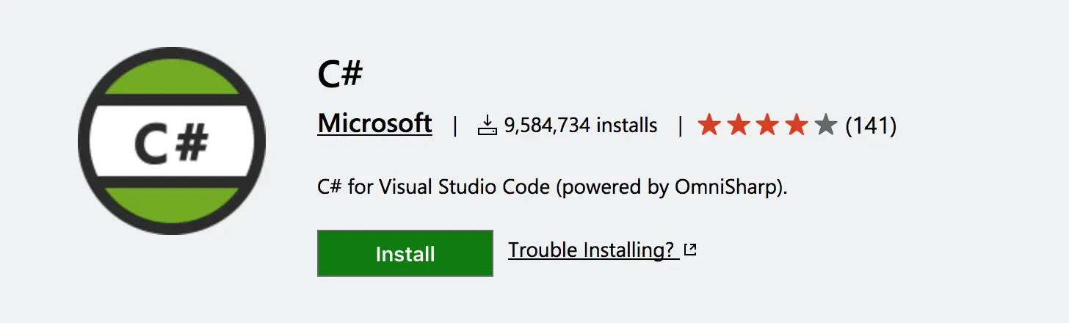1069x323 pixels.
Task: Click the 9,584,734 installs count
Action: (x=547, y=126)
